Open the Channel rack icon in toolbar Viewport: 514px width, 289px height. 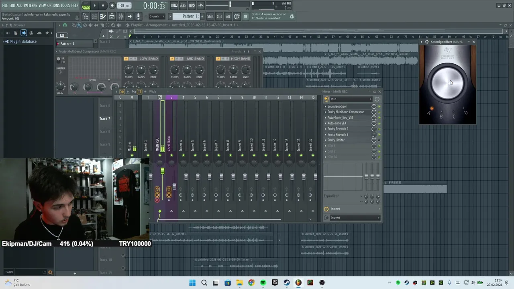coord(94,16)
